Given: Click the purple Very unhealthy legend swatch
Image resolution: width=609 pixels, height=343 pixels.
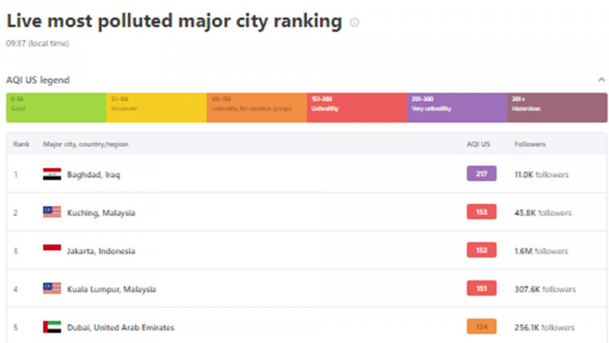Looking at the screenshot, I should 458,108.
